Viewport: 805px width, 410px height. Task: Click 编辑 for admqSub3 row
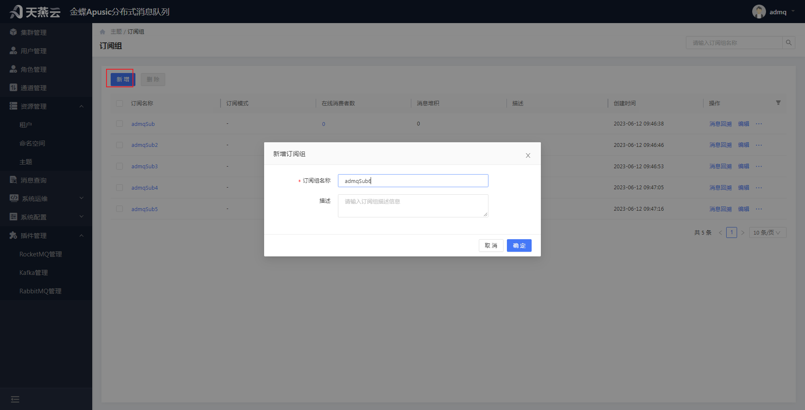click(x=744, y=166)
